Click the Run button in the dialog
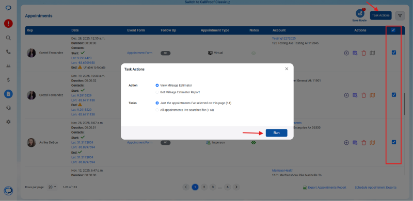413x201 pixels. pos(276,133)
